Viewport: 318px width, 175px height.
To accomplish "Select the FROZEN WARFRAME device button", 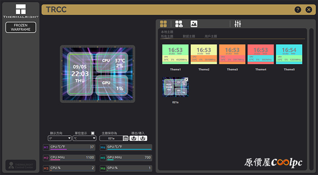I will click(x=21, y=27).
